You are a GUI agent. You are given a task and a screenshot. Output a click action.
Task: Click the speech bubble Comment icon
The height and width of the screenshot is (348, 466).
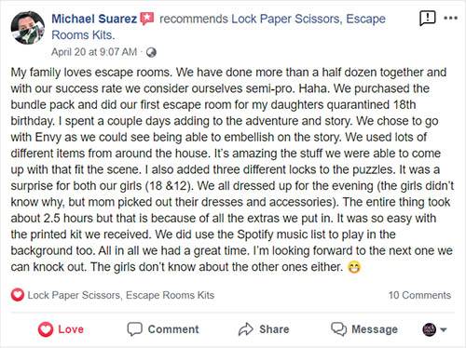pyautogui.click(x=134, y=329)
